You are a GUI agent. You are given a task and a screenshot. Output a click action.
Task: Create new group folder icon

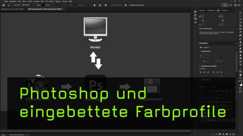click(x=227, y=134)
